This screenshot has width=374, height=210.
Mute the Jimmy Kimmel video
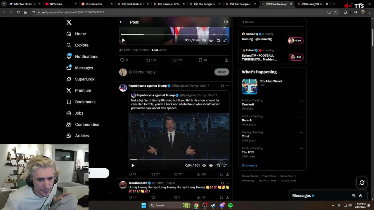[x=204, y=165]
